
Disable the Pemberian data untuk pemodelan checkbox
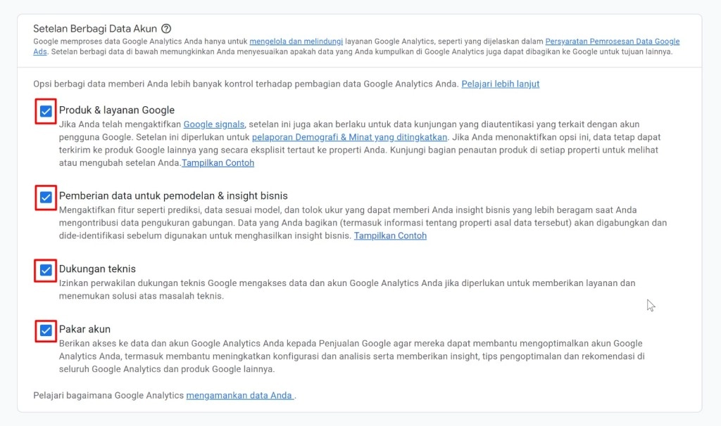46,197
